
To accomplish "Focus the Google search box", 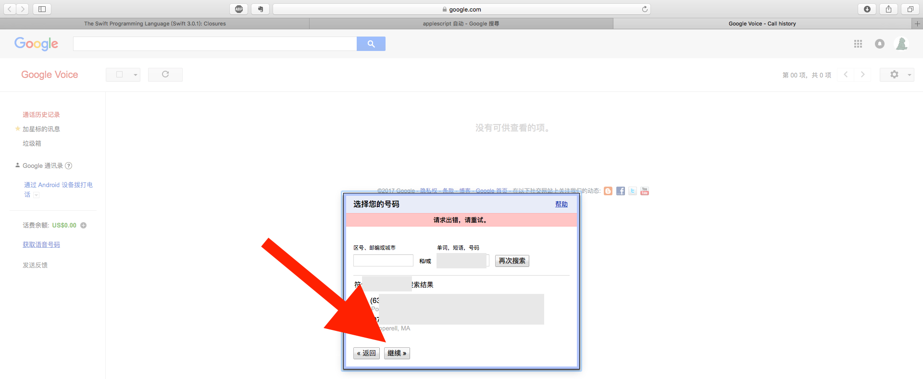I will click(x=215, y=44).
